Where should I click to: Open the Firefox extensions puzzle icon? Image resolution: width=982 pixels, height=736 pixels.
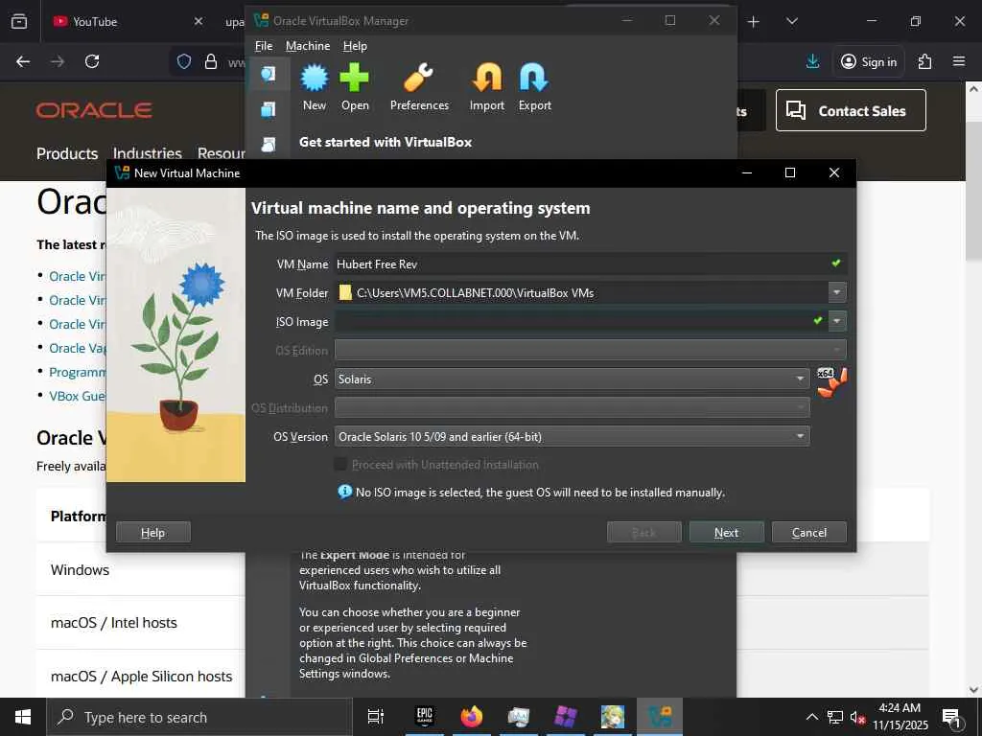[x=924, y=61]
